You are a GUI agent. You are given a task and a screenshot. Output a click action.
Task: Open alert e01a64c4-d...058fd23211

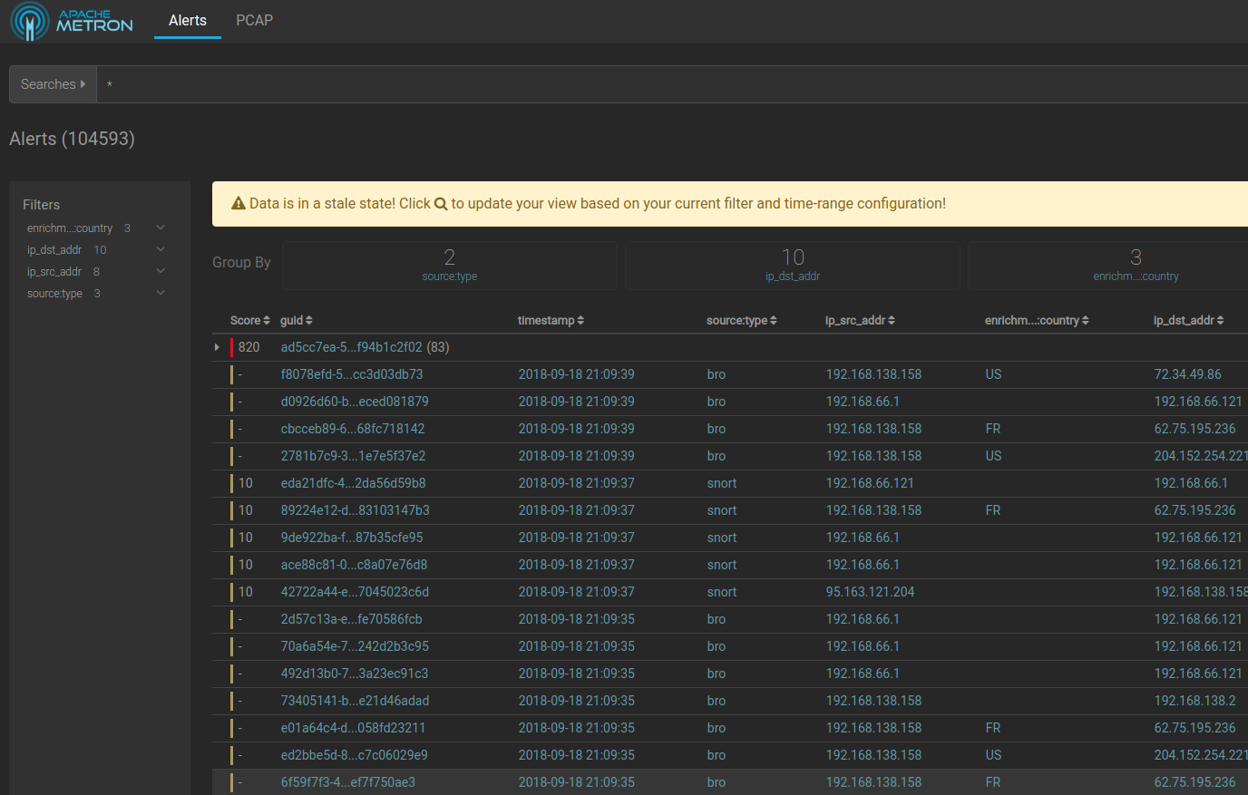(x=353, y=728)
